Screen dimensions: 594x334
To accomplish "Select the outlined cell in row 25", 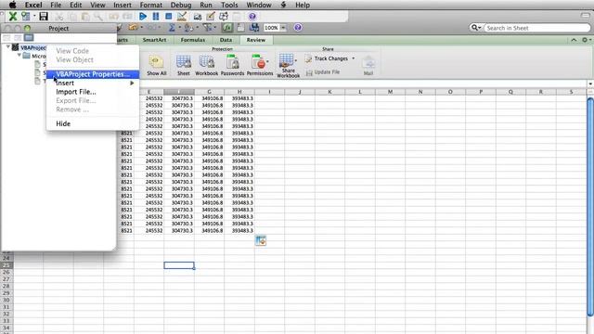I will (x=179, y=265).
